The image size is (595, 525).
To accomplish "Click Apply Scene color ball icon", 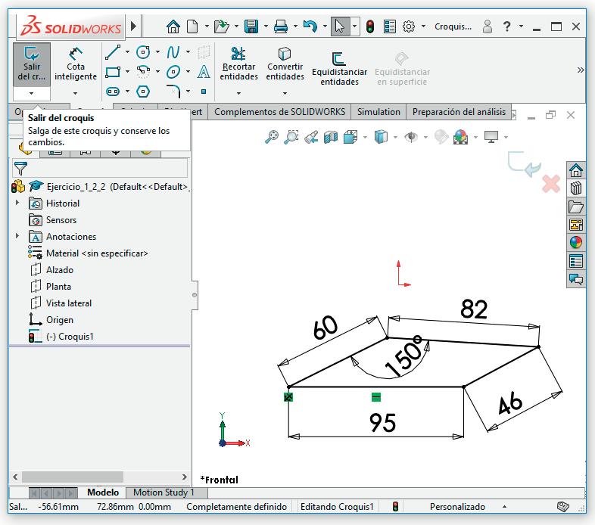I will pyautogui.click(x=460, y=137).
